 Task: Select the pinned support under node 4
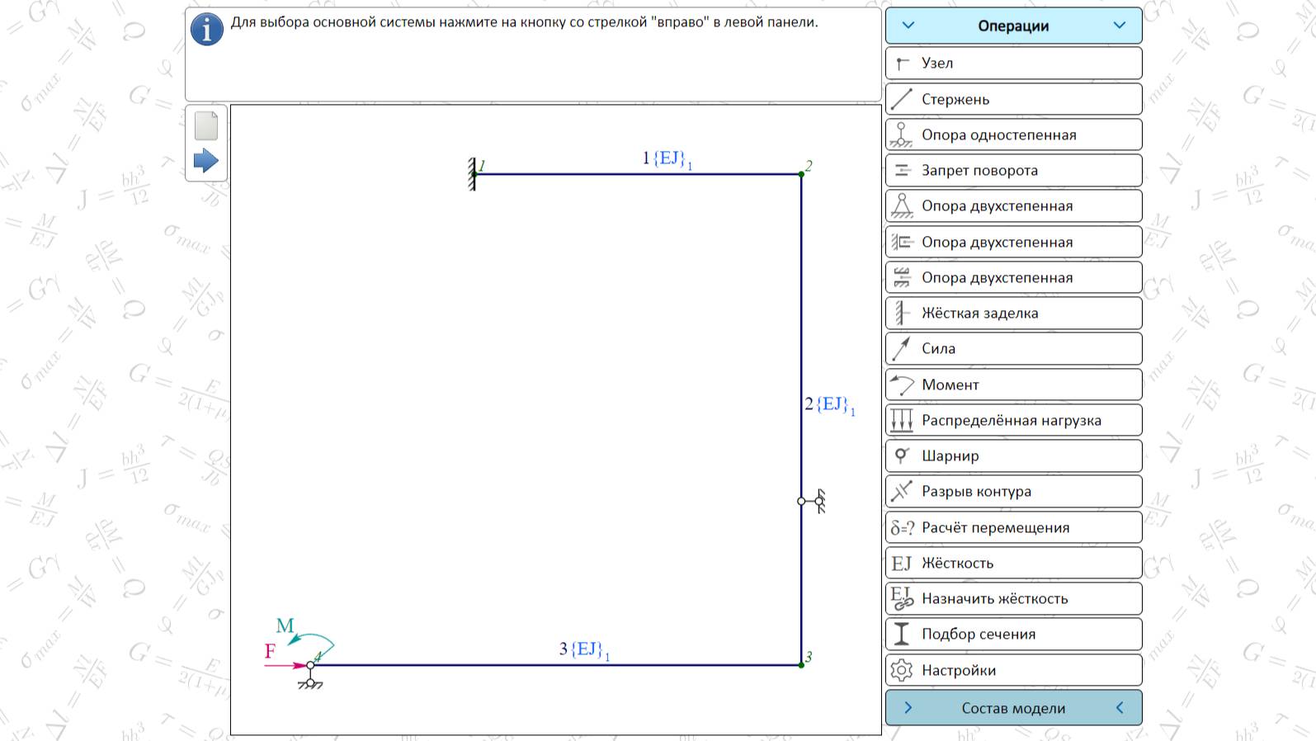(x=310, y=677)
